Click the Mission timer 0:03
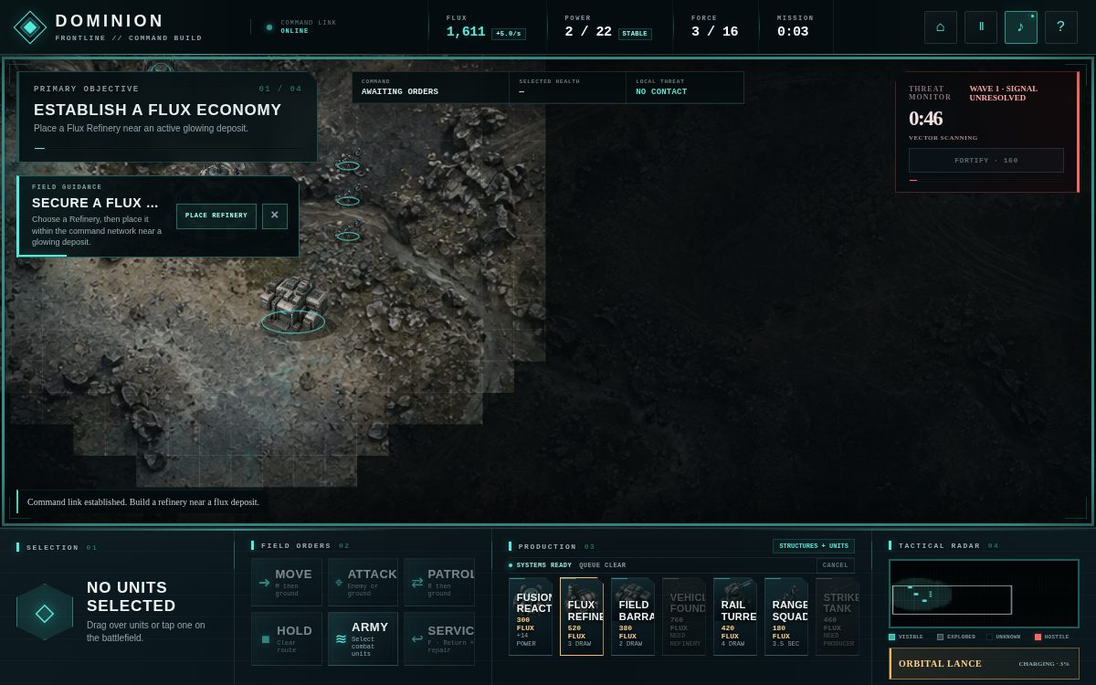1096x685 pixels. pyautogui.click(x=793, y=32)
